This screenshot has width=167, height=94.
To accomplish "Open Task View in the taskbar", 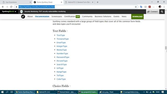I will click(x=12, y=92).
